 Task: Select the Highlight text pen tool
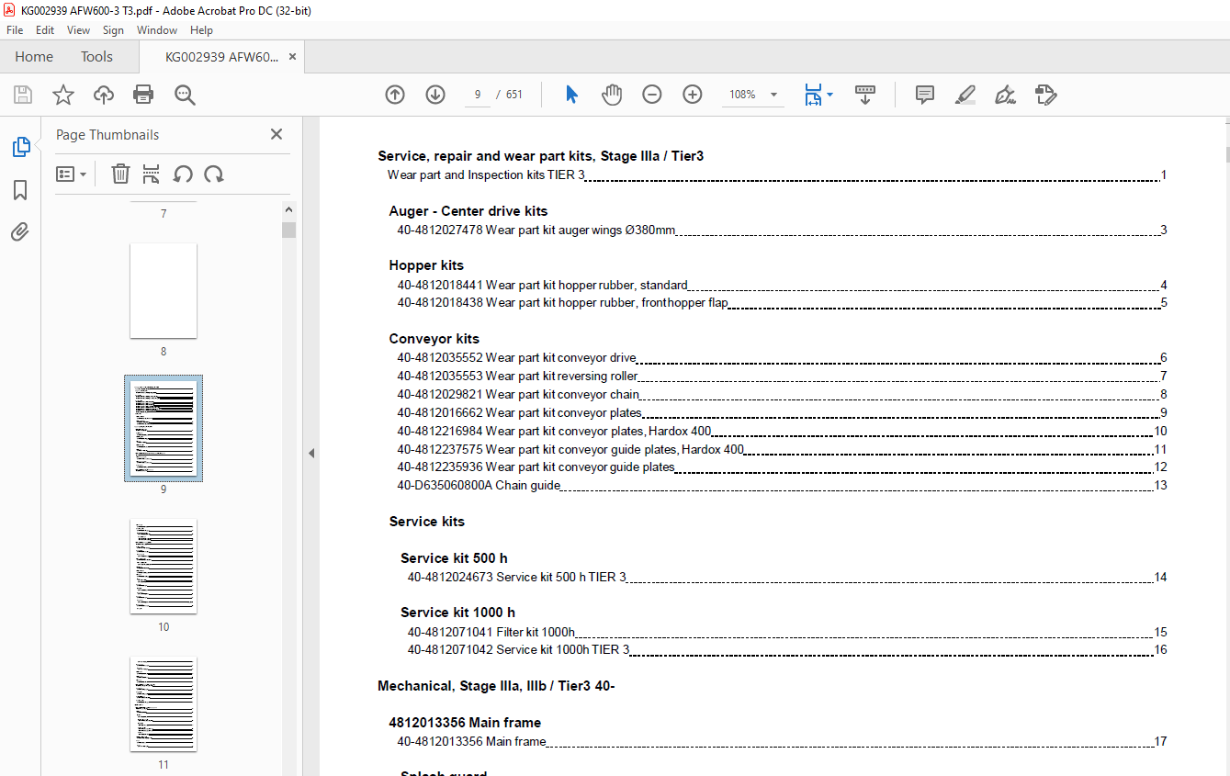tap(965, 95)
